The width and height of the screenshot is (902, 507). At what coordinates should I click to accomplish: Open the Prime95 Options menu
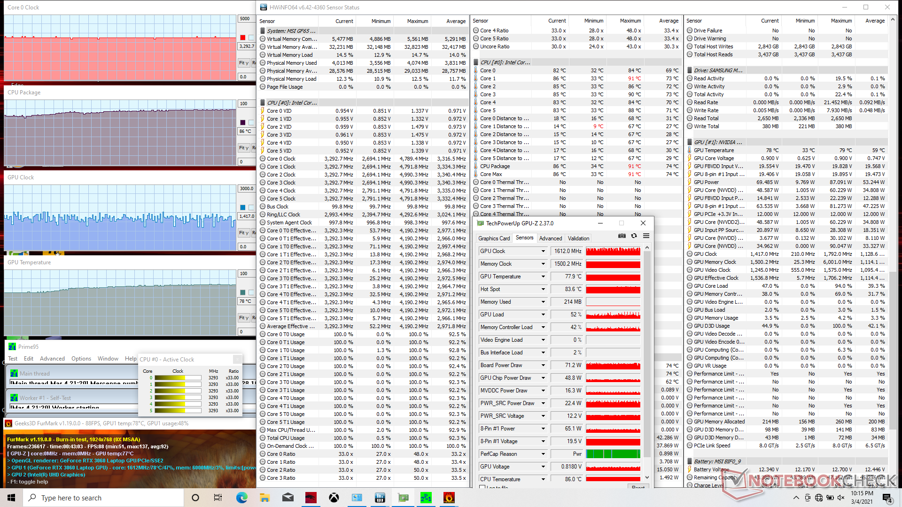[x=81, y=359]
